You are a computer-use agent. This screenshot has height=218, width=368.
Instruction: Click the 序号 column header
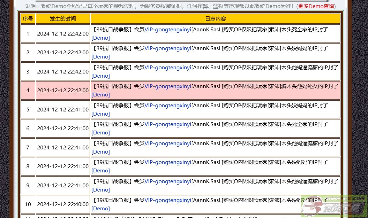coord(28,18)
